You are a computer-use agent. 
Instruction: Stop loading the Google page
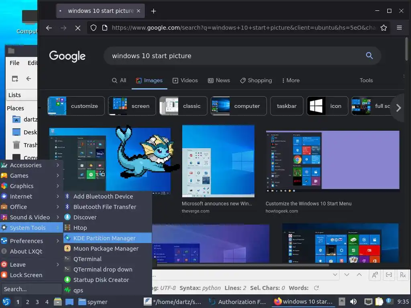78,28
